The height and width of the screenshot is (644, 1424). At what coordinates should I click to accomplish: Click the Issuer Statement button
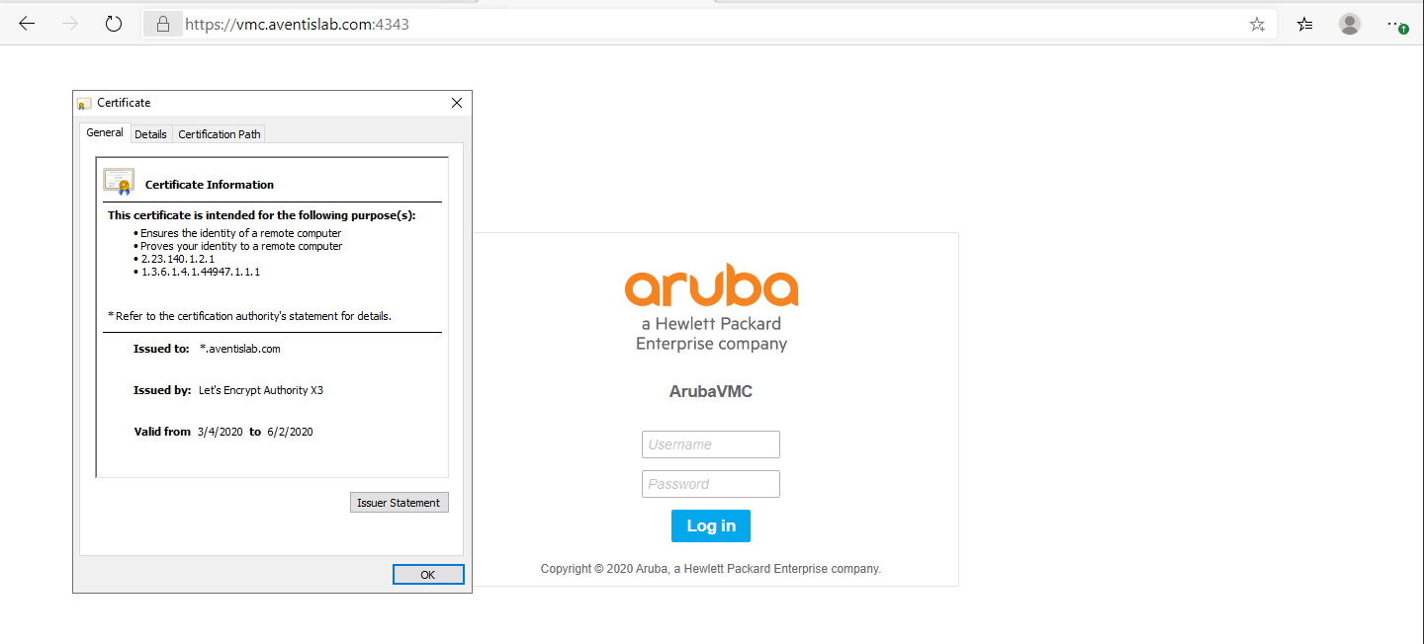[399, 502]
